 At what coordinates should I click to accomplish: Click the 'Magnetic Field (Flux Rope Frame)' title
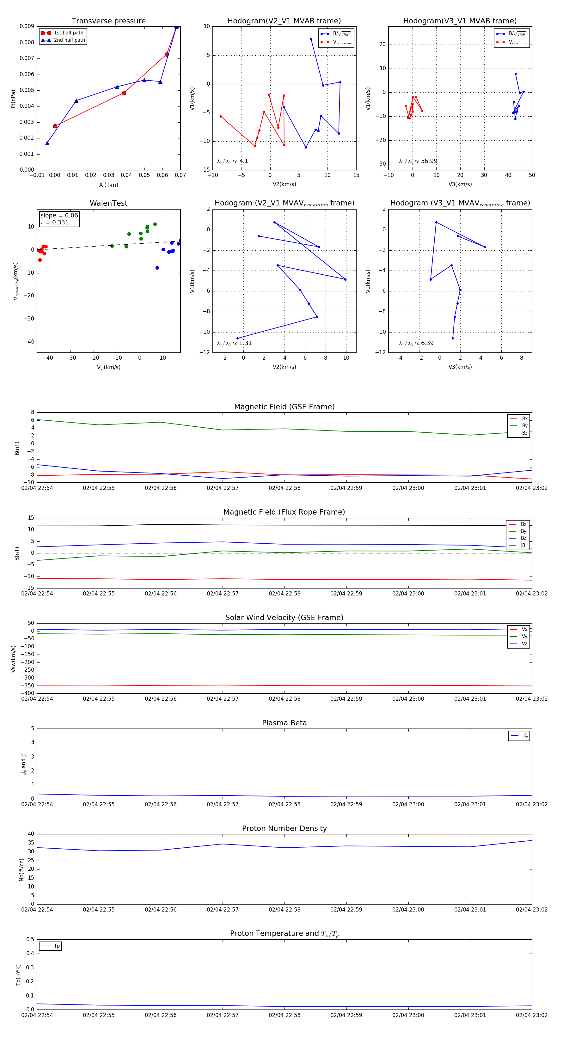click(x=284, y=512)
